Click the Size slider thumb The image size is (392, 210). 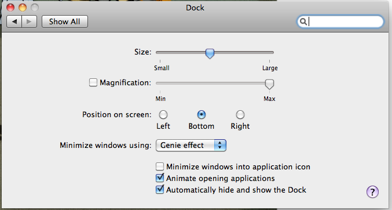210,53
